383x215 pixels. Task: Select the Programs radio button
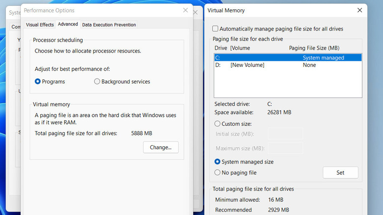coord(38,81)
